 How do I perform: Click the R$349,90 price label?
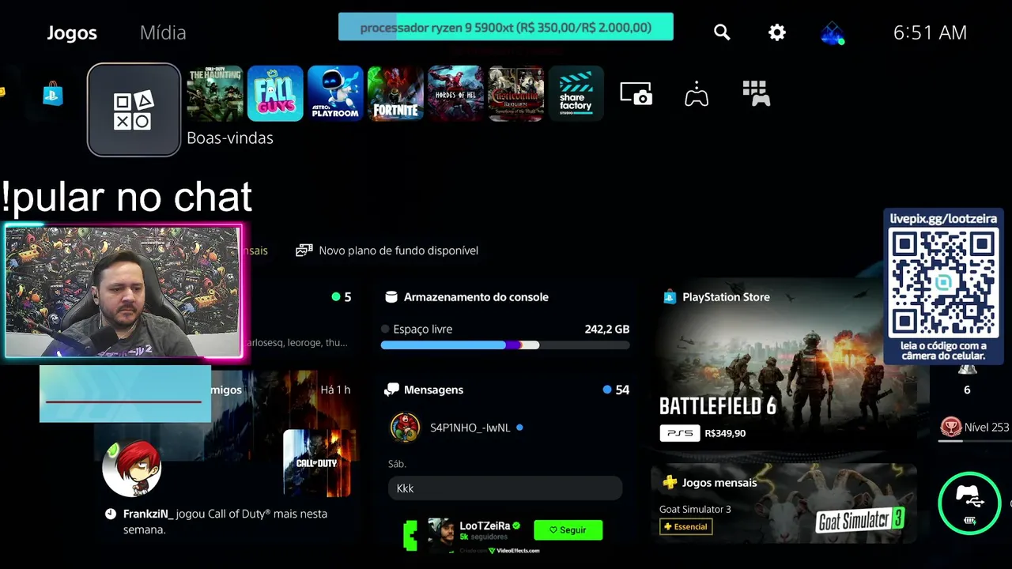[x=725, y=433]
